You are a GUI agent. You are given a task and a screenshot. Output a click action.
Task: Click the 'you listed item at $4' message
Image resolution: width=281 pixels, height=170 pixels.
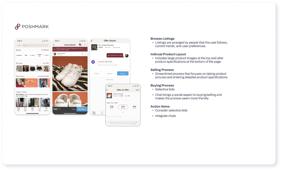(115, 55)
